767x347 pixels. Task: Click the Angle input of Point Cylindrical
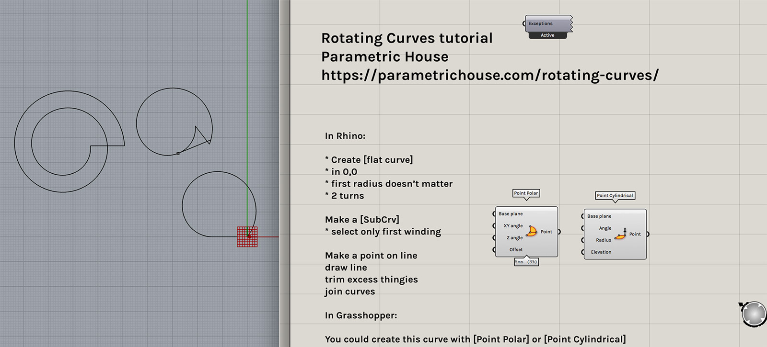tap(604, 228)
